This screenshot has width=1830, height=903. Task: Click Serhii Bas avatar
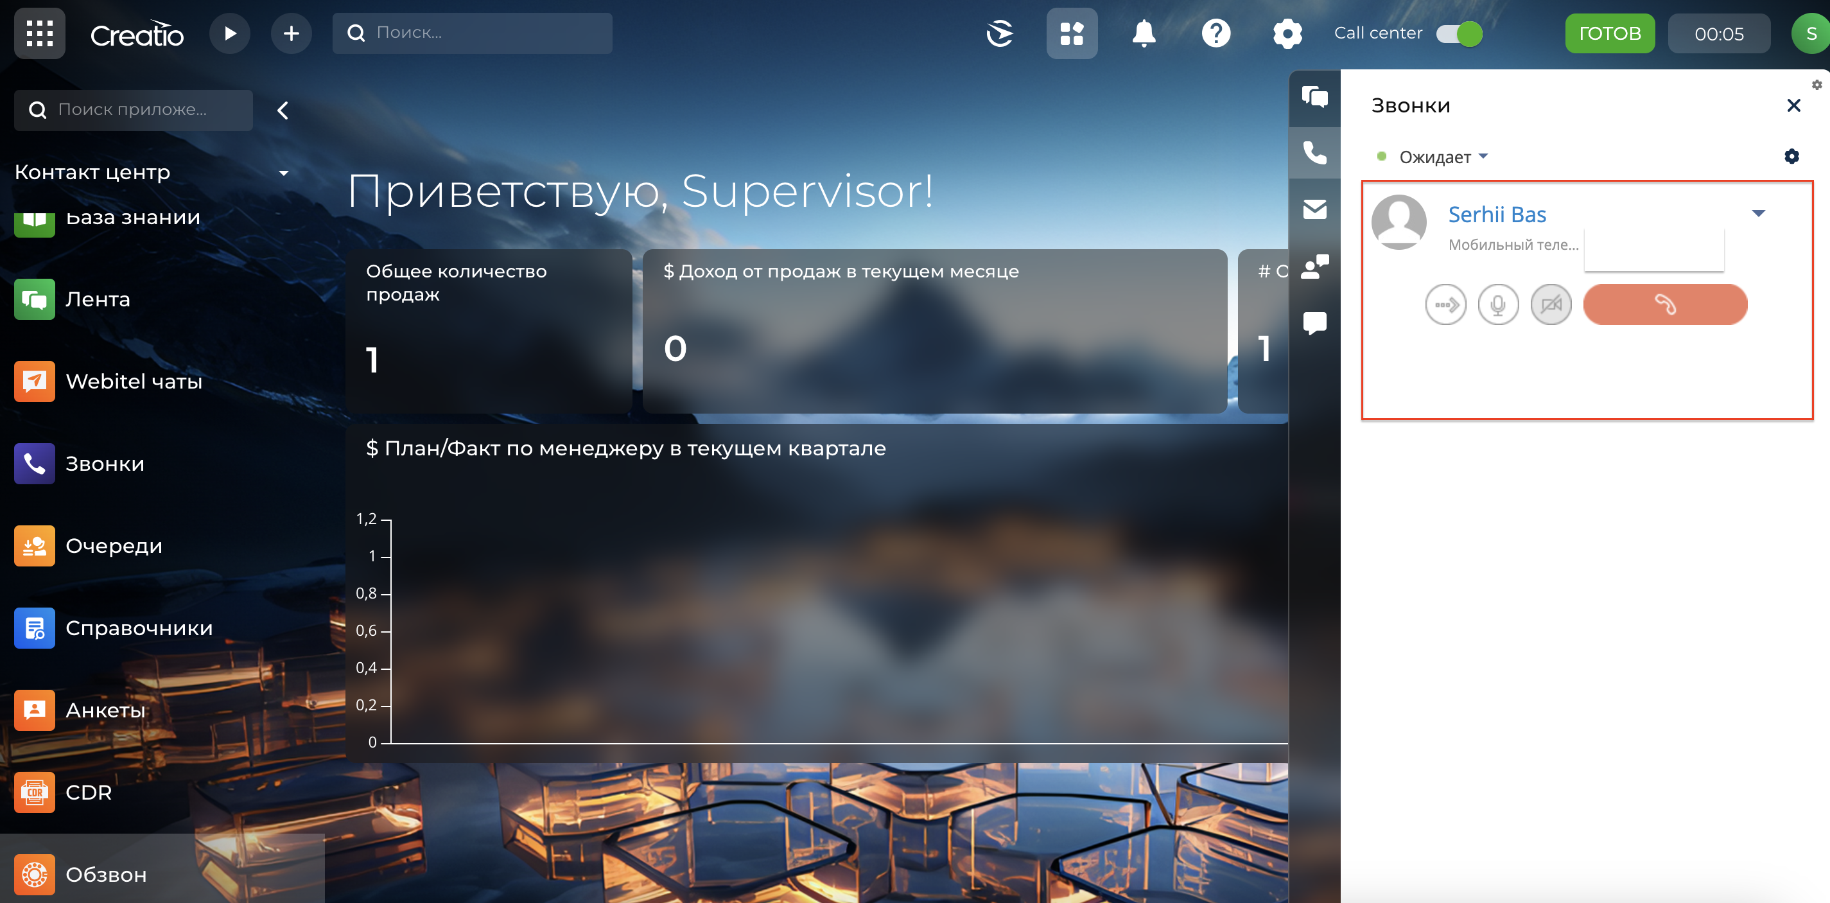tap(1399, 222)
